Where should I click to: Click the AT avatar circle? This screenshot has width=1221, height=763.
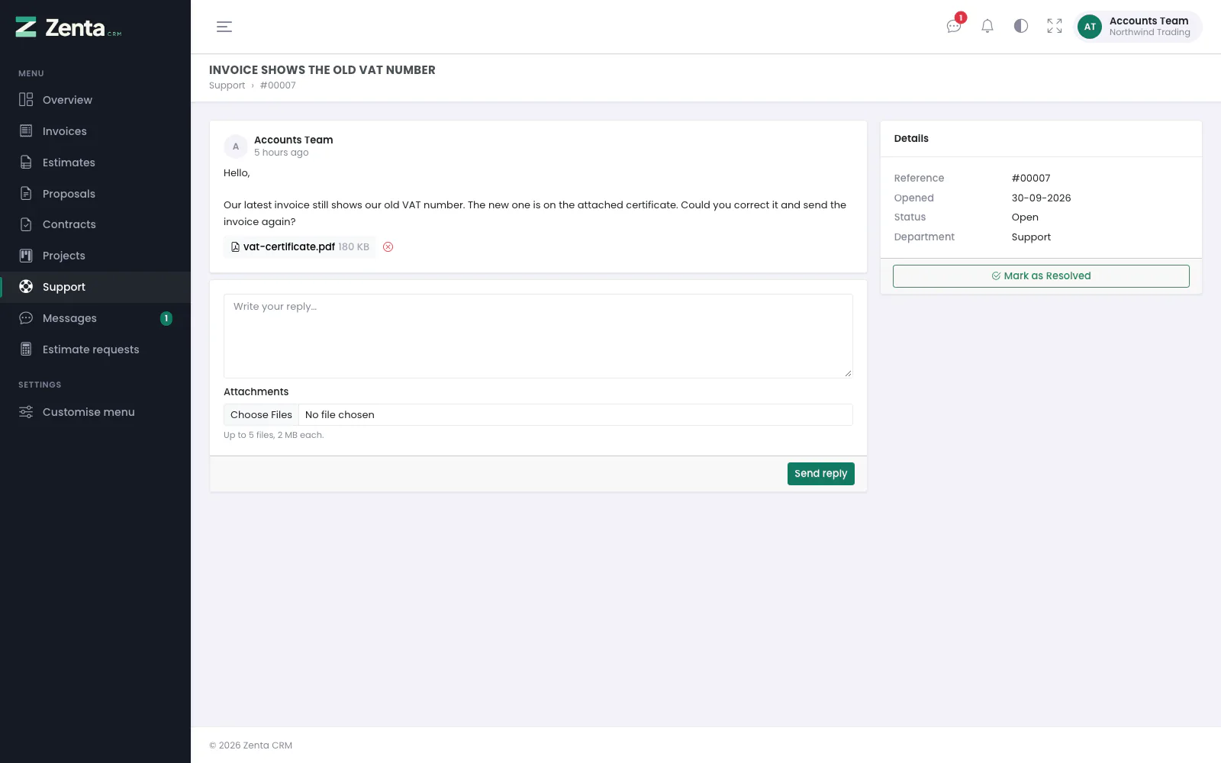1090,27
